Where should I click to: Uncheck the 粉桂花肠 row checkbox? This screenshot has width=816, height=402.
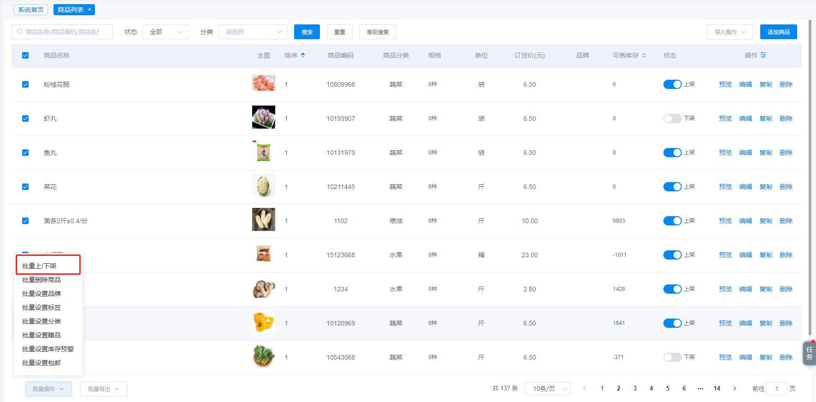tap(25, 84)
